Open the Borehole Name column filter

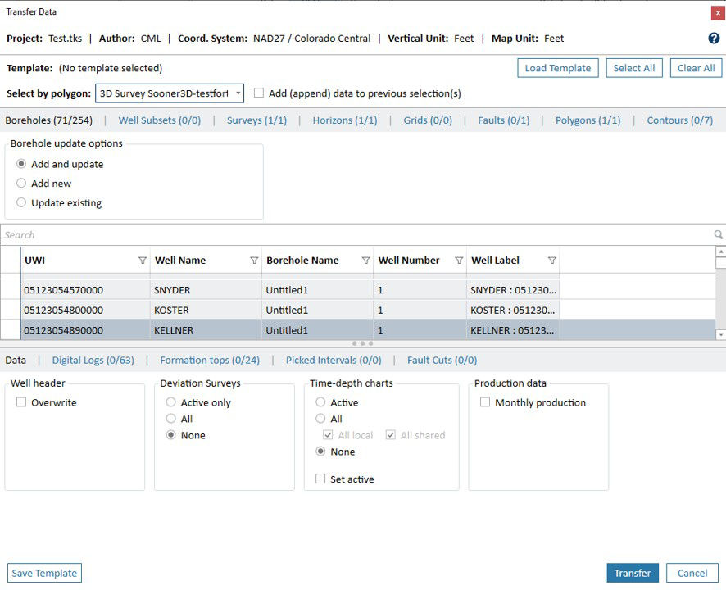[x=365, y=261]
